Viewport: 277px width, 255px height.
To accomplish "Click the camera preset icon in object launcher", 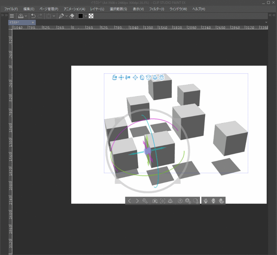I will tap(155, 201).
